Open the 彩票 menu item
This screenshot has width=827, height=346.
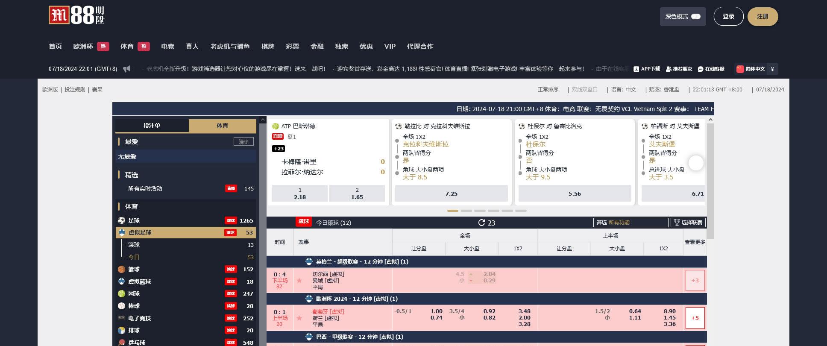[x=293, y=47]
